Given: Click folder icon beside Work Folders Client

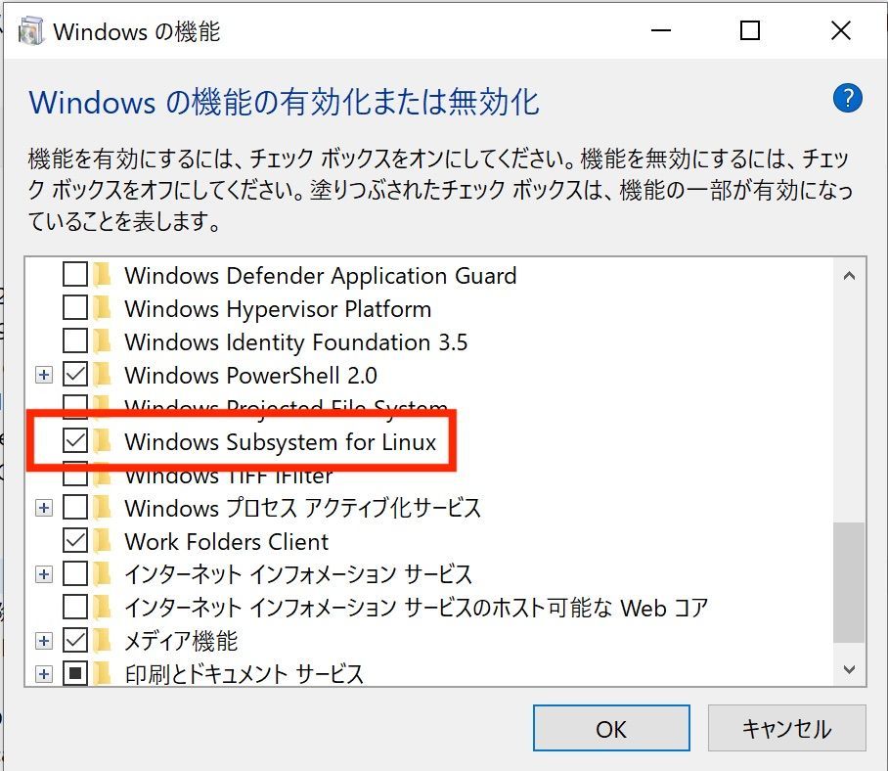Looking at the screenshot, I should [x=102, y=541].
